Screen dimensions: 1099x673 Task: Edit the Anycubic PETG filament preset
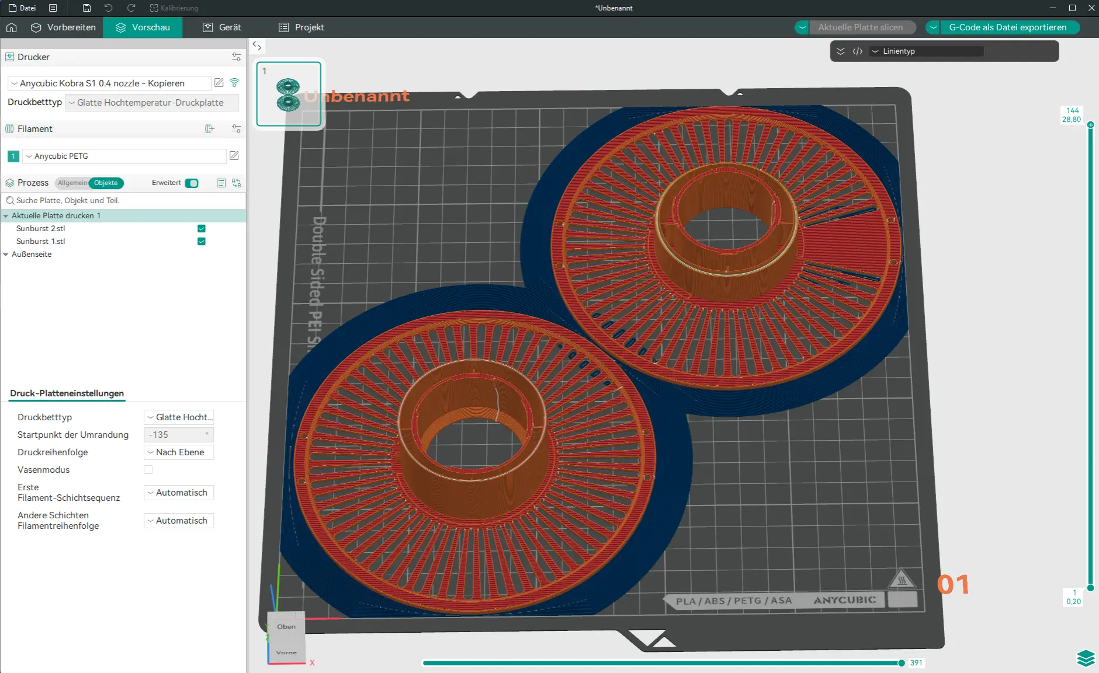pyautogui.click(x=234, y=156)
